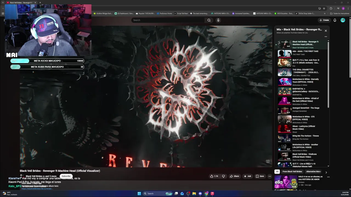Play THE ORAL CIGARETTES OVERNIGHT video
The width and height of the screenshot is (351, 197).
302,73
